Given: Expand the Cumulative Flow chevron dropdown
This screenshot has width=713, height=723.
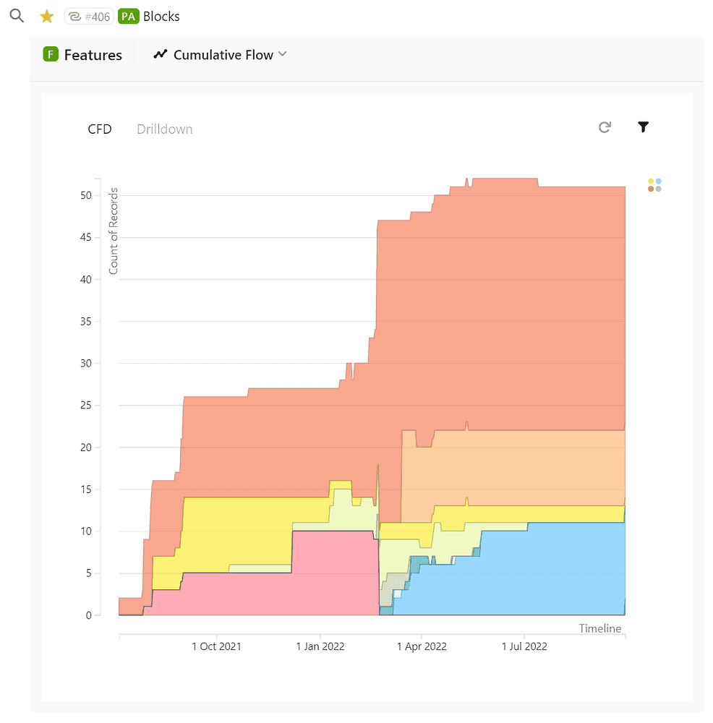Looking at the screenshot, I should tap(283, 54).
